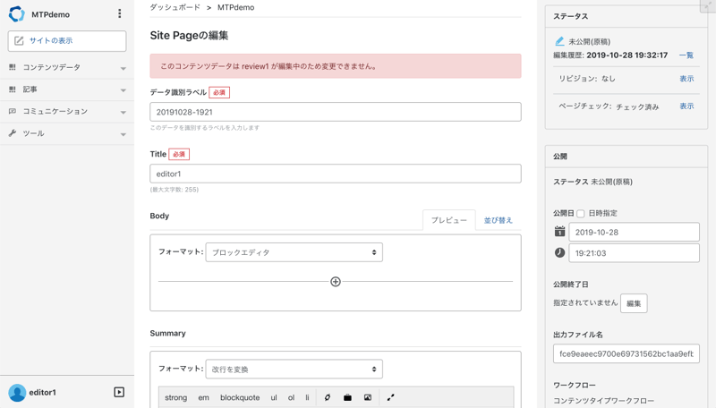Click the insert image icon in Summary toolbar
The width and height of the screenshot is (716, 408).
tap(367, 397)
